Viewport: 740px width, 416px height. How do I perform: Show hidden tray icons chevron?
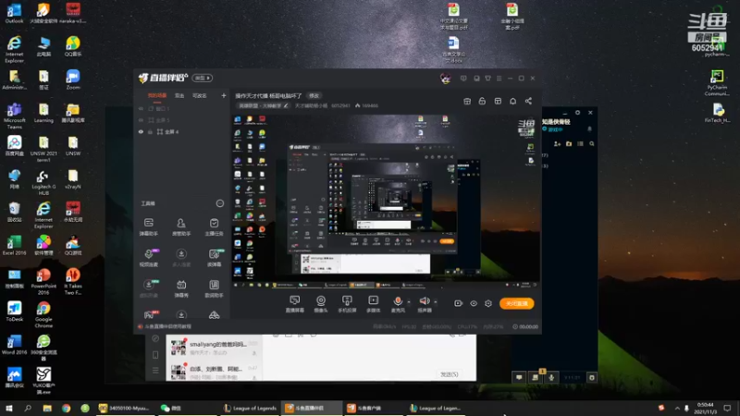click(677, 408)
